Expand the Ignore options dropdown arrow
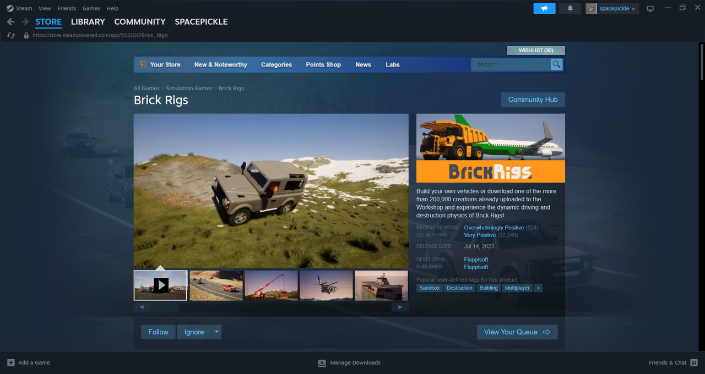Viewport: 705px width, 374px height. pos(216,332)
